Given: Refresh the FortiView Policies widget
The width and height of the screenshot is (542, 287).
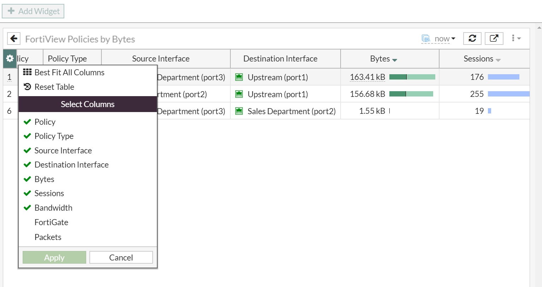Looking at the screenshot, I should tap(472, 39).
